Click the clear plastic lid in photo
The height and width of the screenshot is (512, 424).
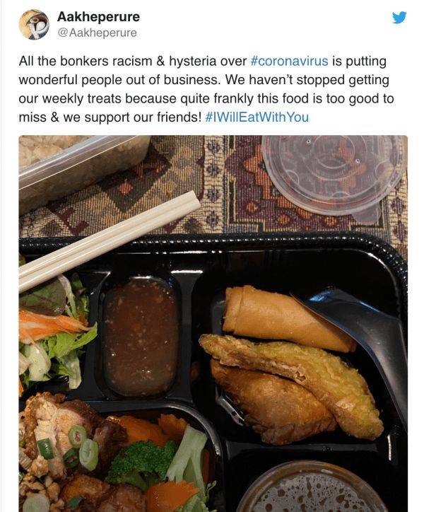coord(334,175)
